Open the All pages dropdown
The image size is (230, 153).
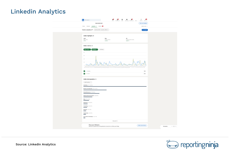[95, 49]
